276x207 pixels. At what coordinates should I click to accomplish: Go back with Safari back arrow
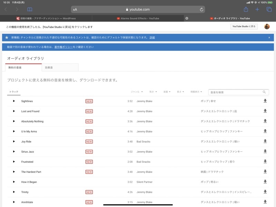point(6,9)
